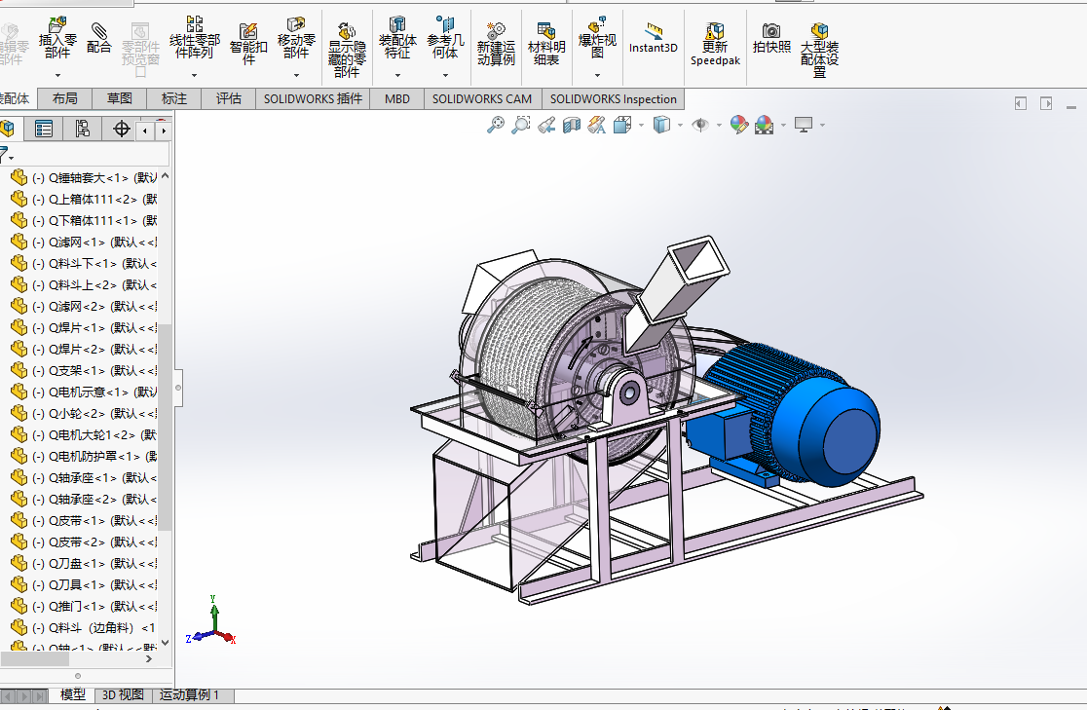1087x710 pixels.
Task: Expand Exploded View dropdown arrow
Action: point(597,75)
